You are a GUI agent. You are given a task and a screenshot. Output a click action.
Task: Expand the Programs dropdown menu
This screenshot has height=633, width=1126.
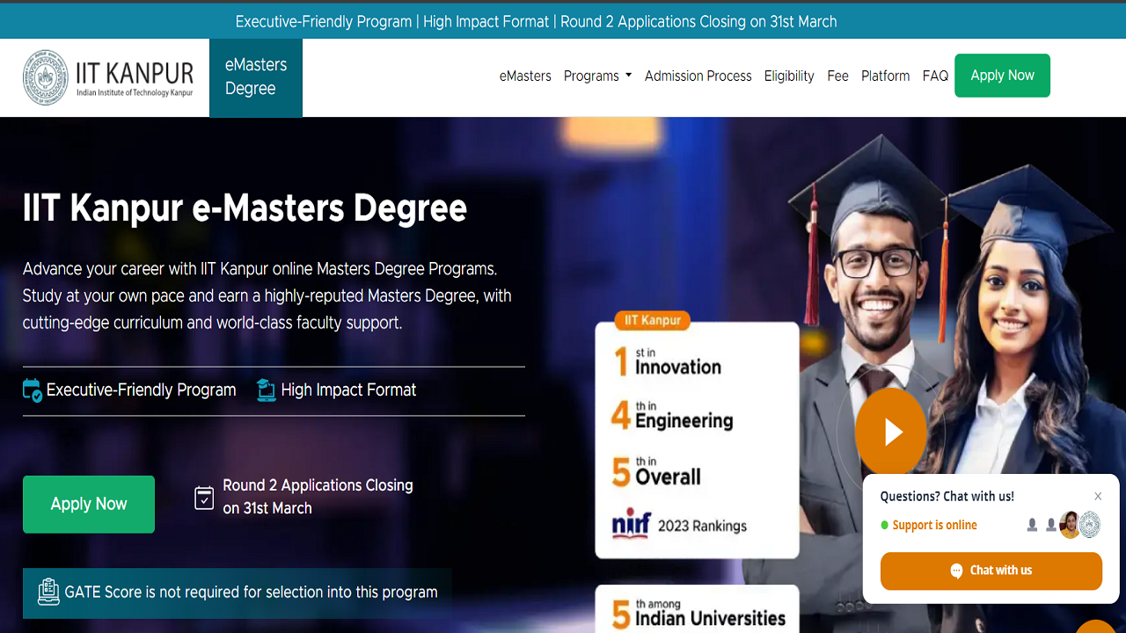pos(597,76)
